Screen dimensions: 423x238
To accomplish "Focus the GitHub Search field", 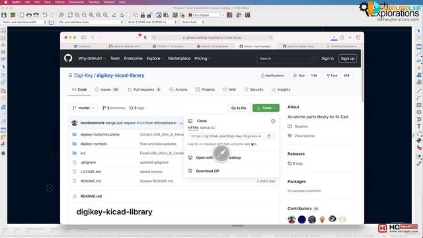I will [287, 59].
